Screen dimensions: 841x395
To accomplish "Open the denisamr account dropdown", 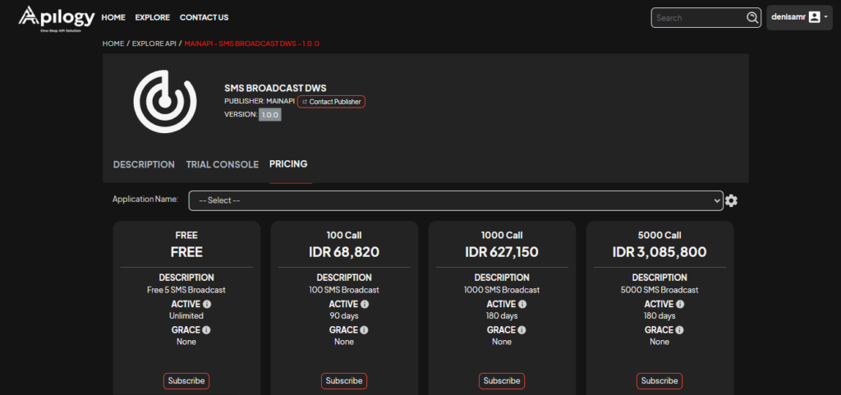I will tap(799, 18).
